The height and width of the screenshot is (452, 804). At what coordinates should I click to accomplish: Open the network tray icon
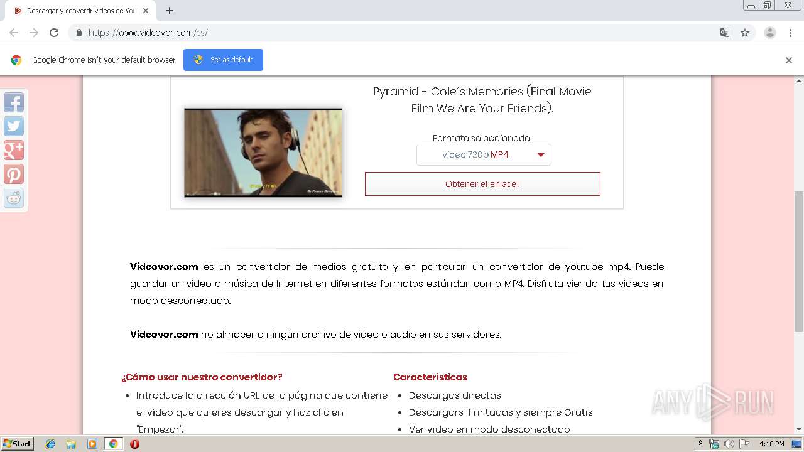pos(714,444)
